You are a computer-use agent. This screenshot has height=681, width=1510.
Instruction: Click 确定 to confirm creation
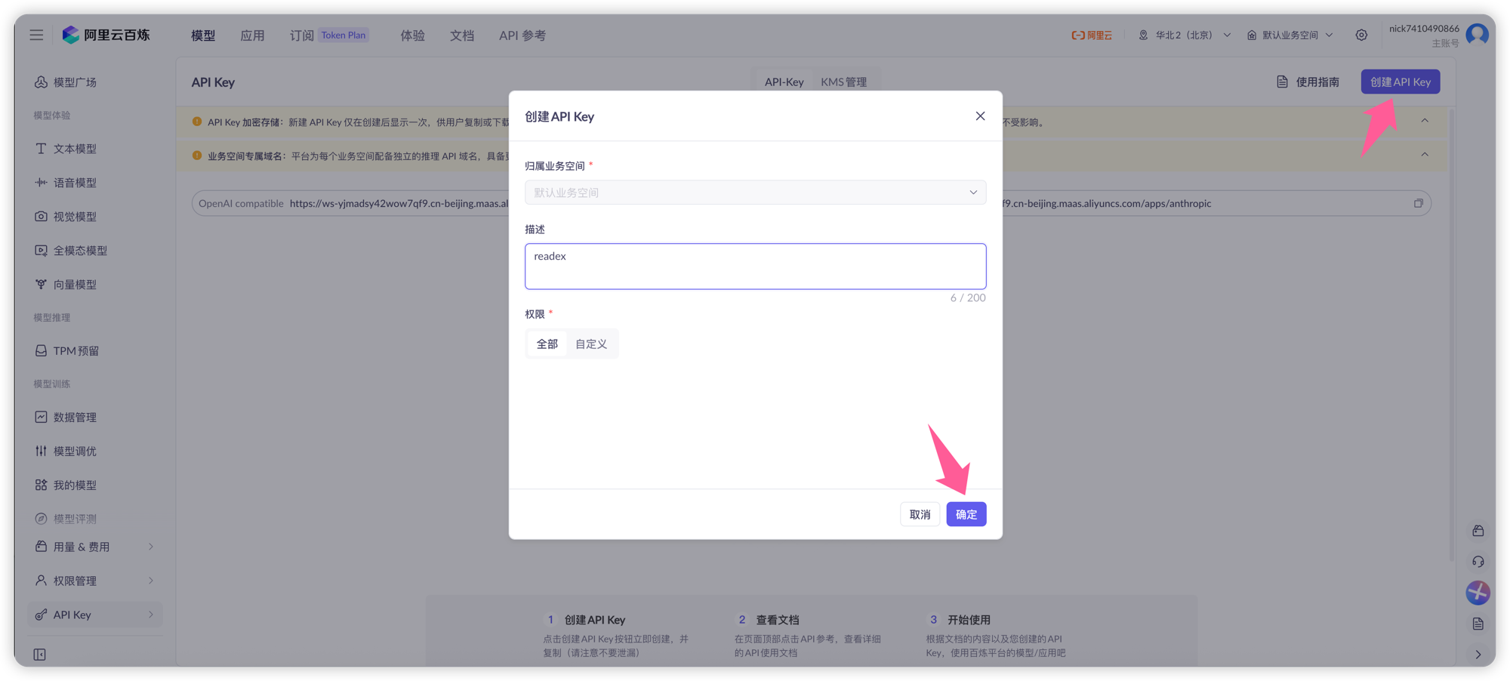point(966,514)
